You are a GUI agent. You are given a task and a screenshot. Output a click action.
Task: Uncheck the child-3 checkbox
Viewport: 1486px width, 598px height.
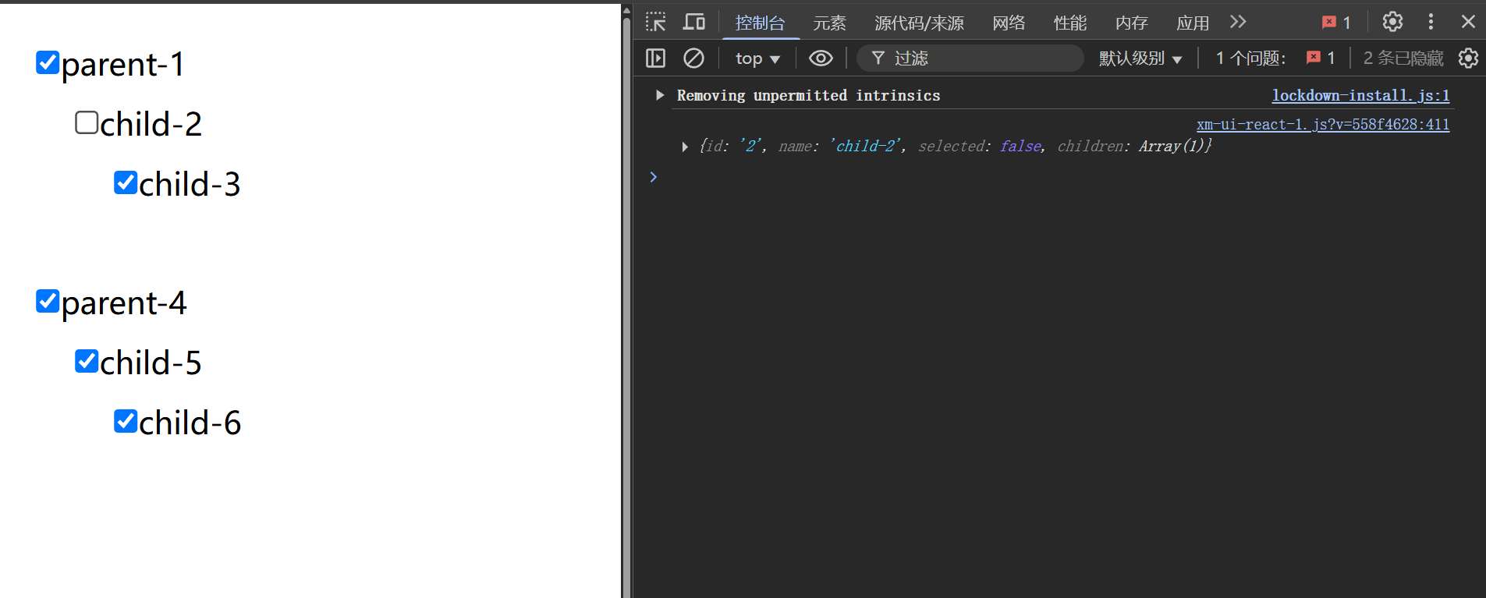(x=126, y=182)
